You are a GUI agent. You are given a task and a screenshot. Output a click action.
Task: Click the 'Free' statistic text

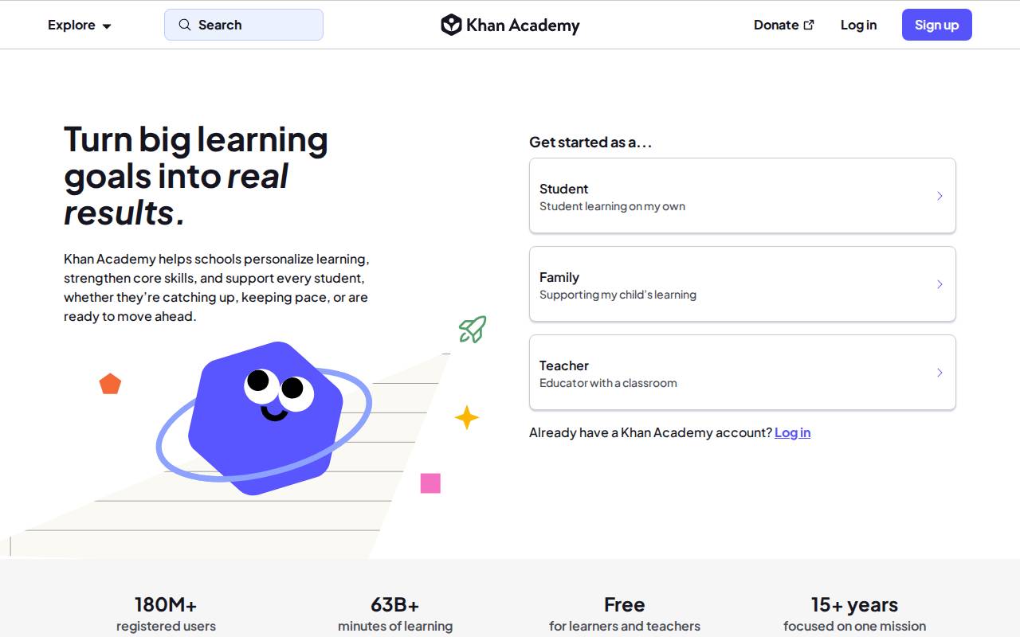625,604
